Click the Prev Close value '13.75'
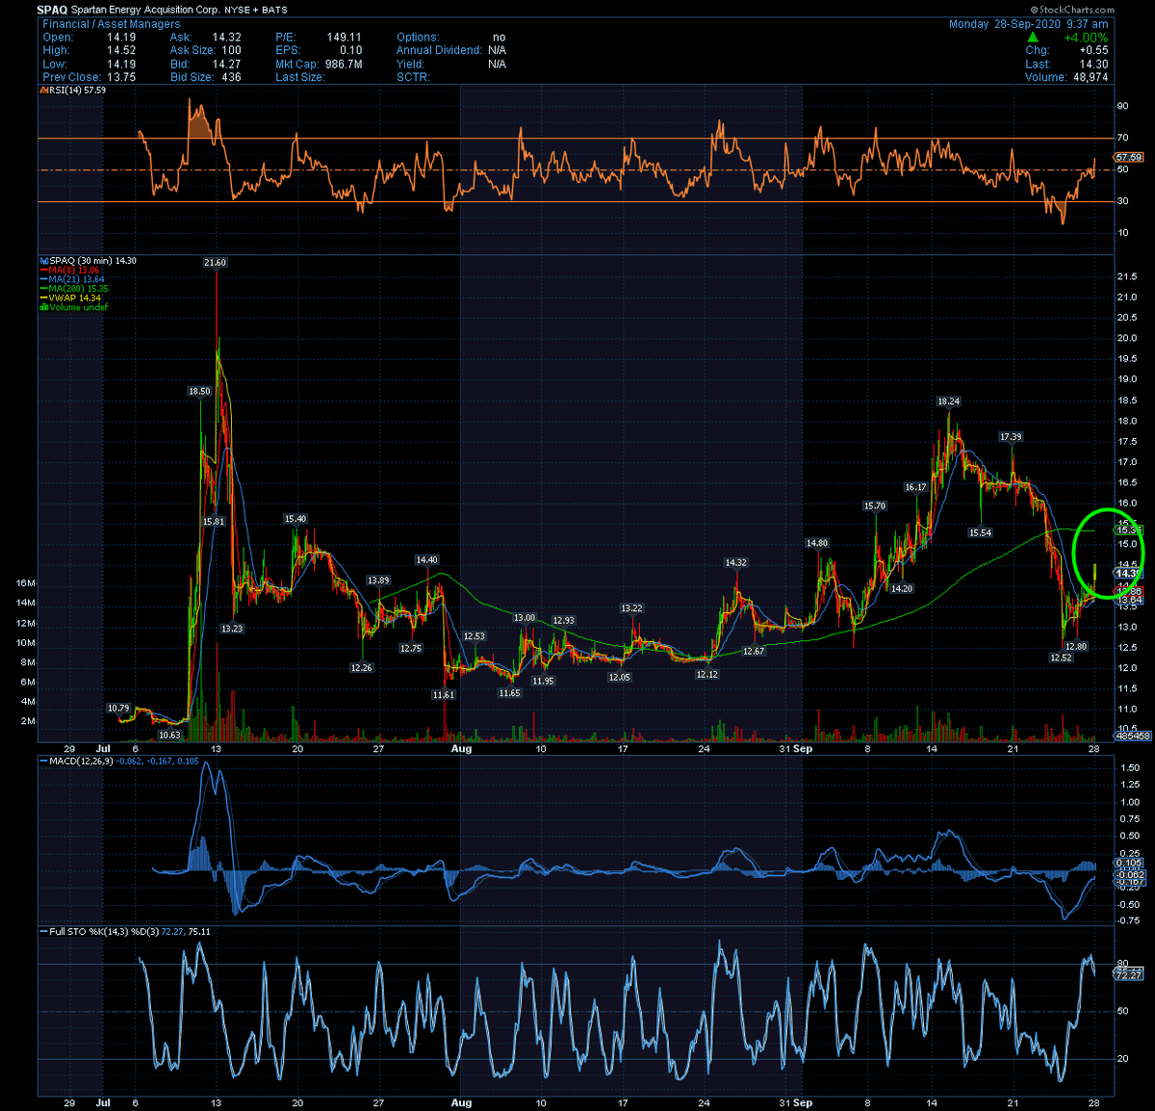 [x=121, y=77]
